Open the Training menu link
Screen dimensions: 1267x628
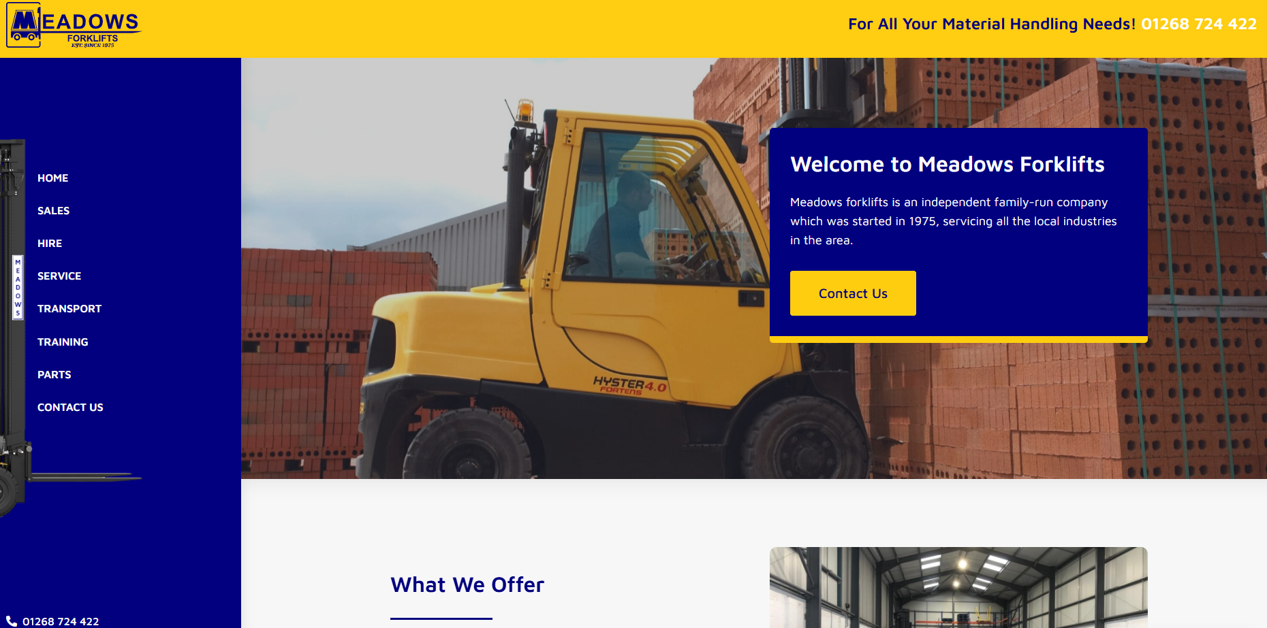point(63,342)
